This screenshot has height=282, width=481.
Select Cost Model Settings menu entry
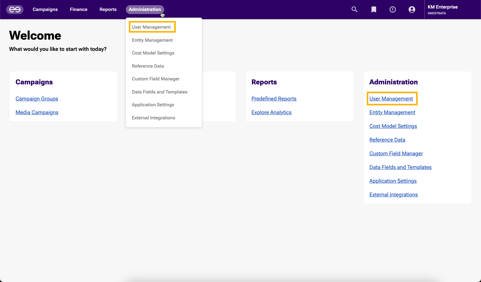153,53
